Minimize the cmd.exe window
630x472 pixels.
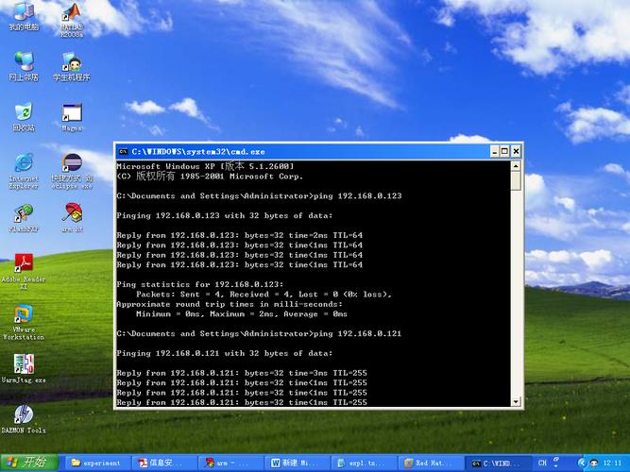tap(495, 151)
